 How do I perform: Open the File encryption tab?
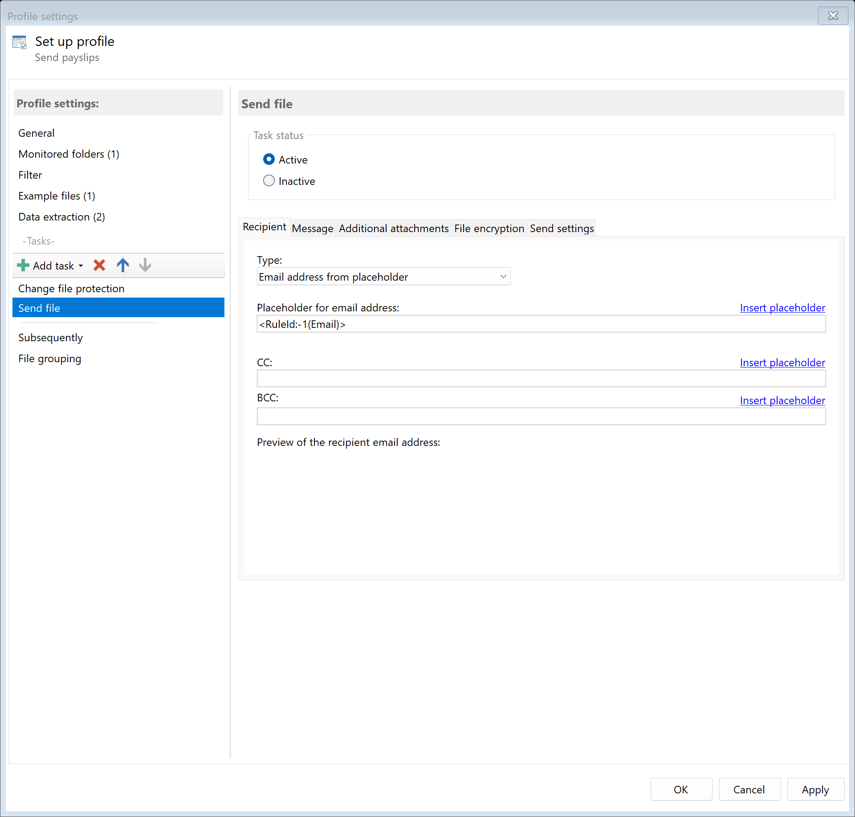(489, 228)
